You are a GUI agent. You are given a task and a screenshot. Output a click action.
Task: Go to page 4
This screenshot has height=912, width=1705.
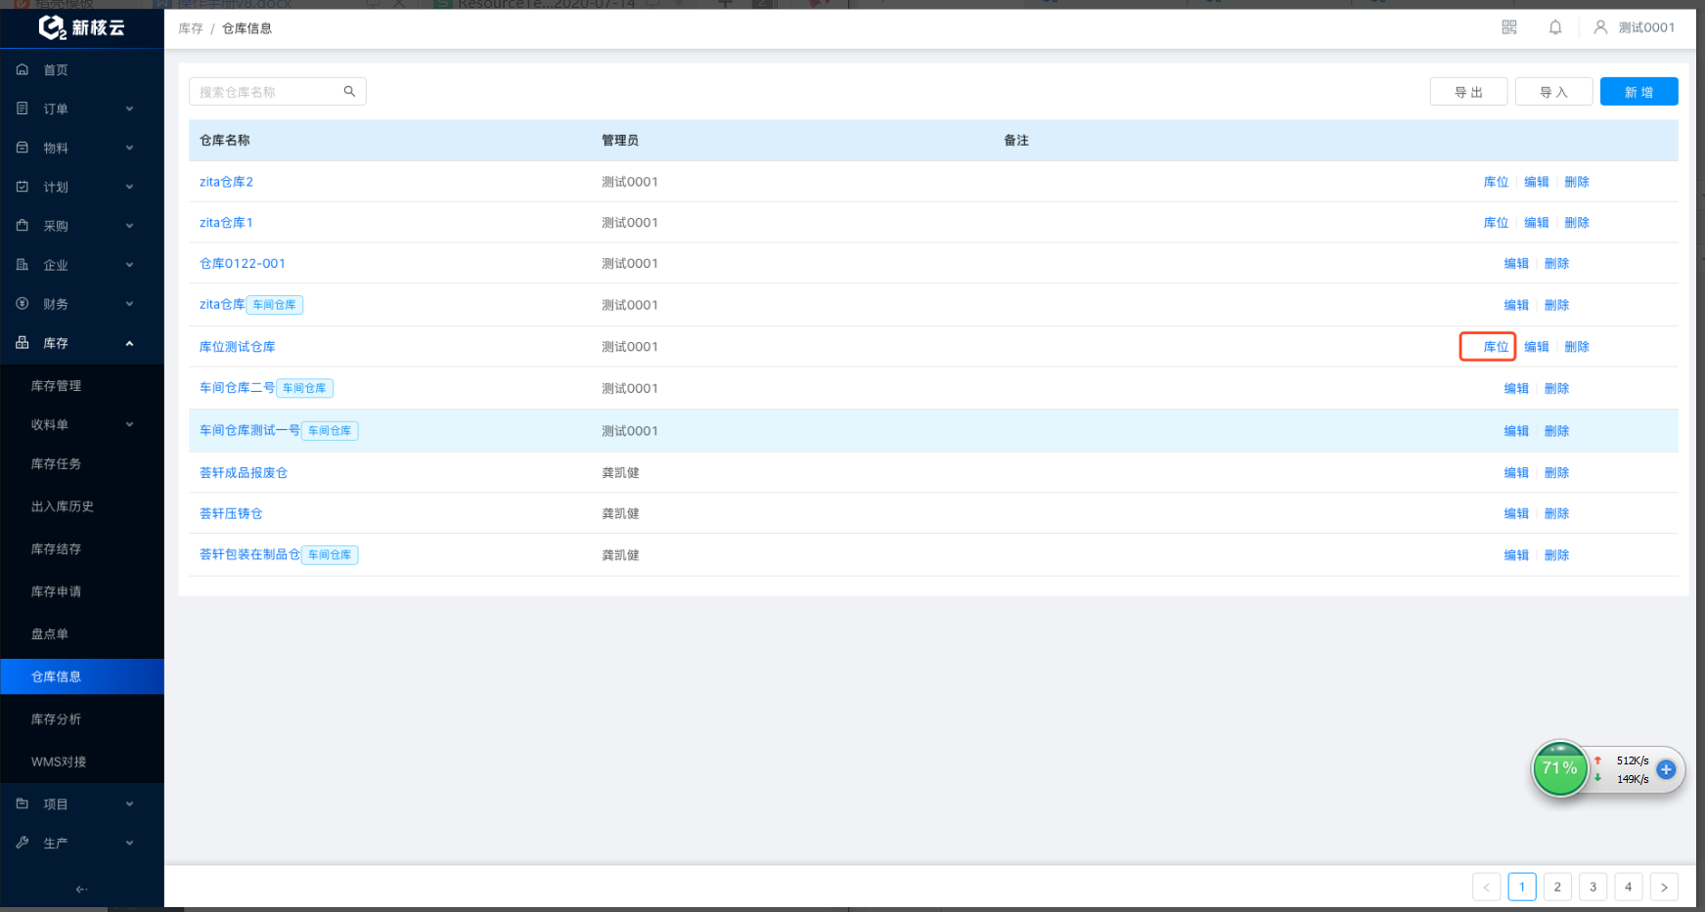(1629, 887)
